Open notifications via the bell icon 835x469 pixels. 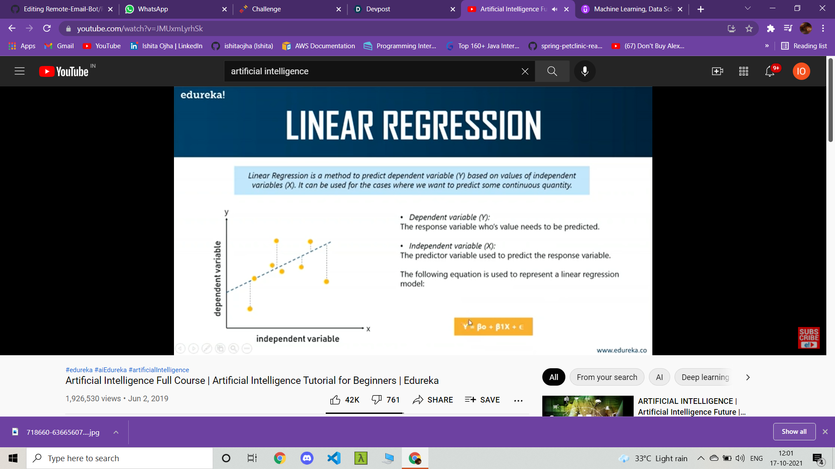[x=770, y=71]
